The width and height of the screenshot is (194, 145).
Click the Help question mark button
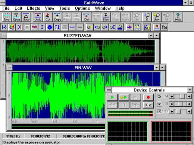click(x=178, y=17)
